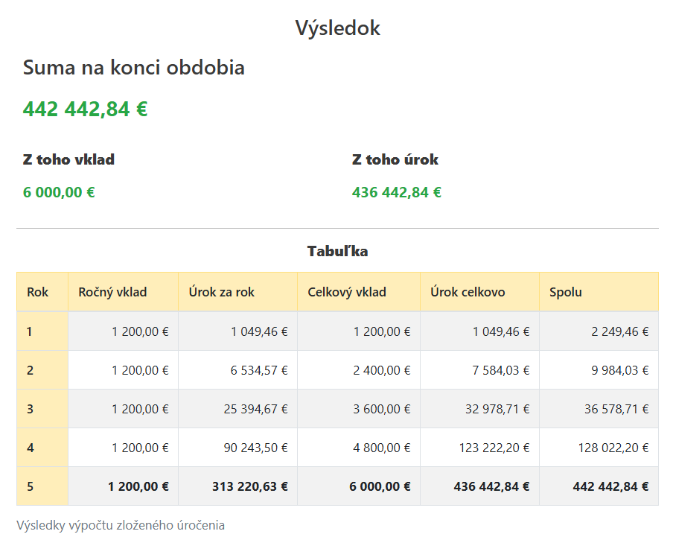673x537 pixels.
Task: Click the Rok column header
Action: [x=37, y=292]
